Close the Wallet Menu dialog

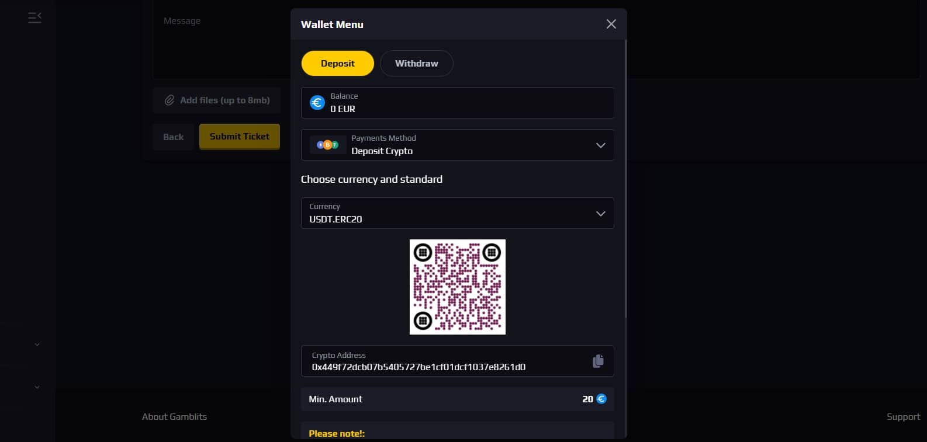(x=611, y=24)
